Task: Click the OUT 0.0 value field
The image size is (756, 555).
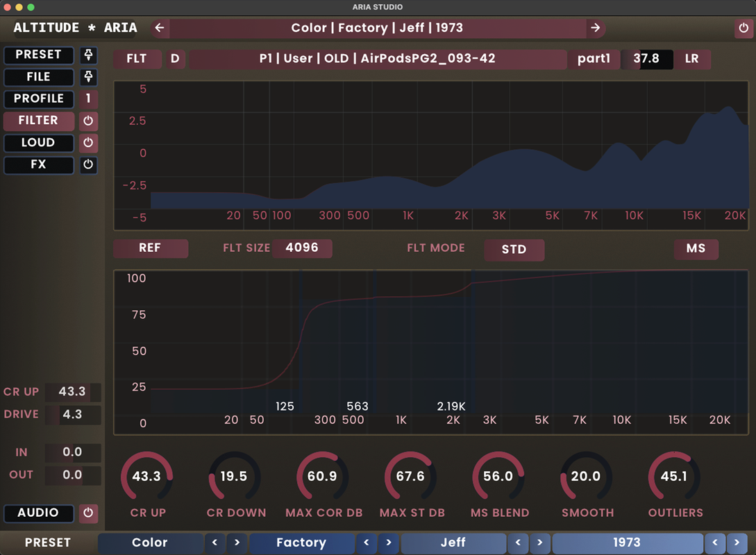Action: (x=73, y=475)
